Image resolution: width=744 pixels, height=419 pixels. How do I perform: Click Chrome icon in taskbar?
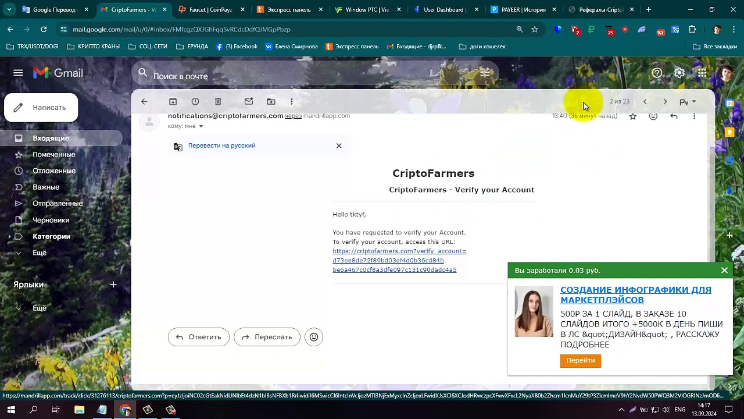[x=125, y=410]
